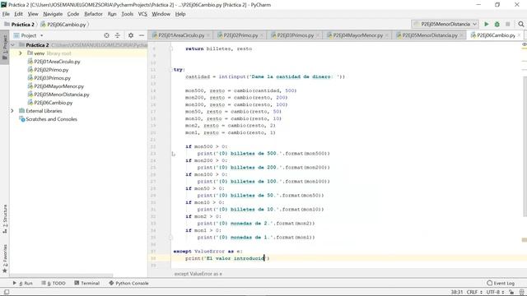The width and height of the screenshot is (527, 296).
Task: Open the Run configuration dropdown
Action: click(x=445, y=24)
